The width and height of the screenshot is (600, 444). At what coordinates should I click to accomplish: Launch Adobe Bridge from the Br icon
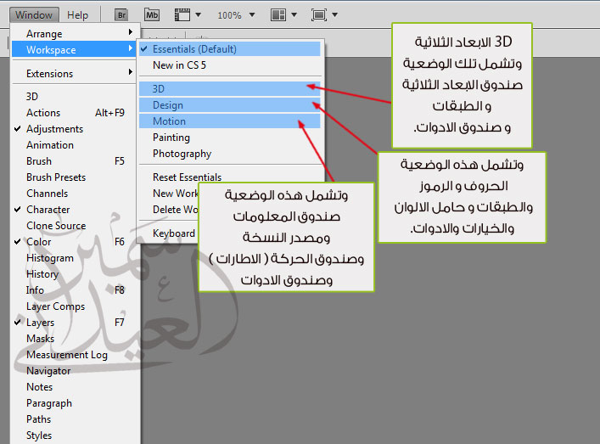click(x=121, y=15)
